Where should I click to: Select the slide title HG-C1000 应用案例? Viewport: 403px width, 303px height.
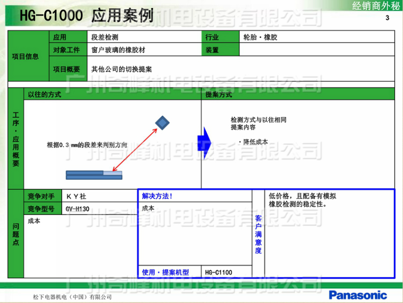[87, 16]
